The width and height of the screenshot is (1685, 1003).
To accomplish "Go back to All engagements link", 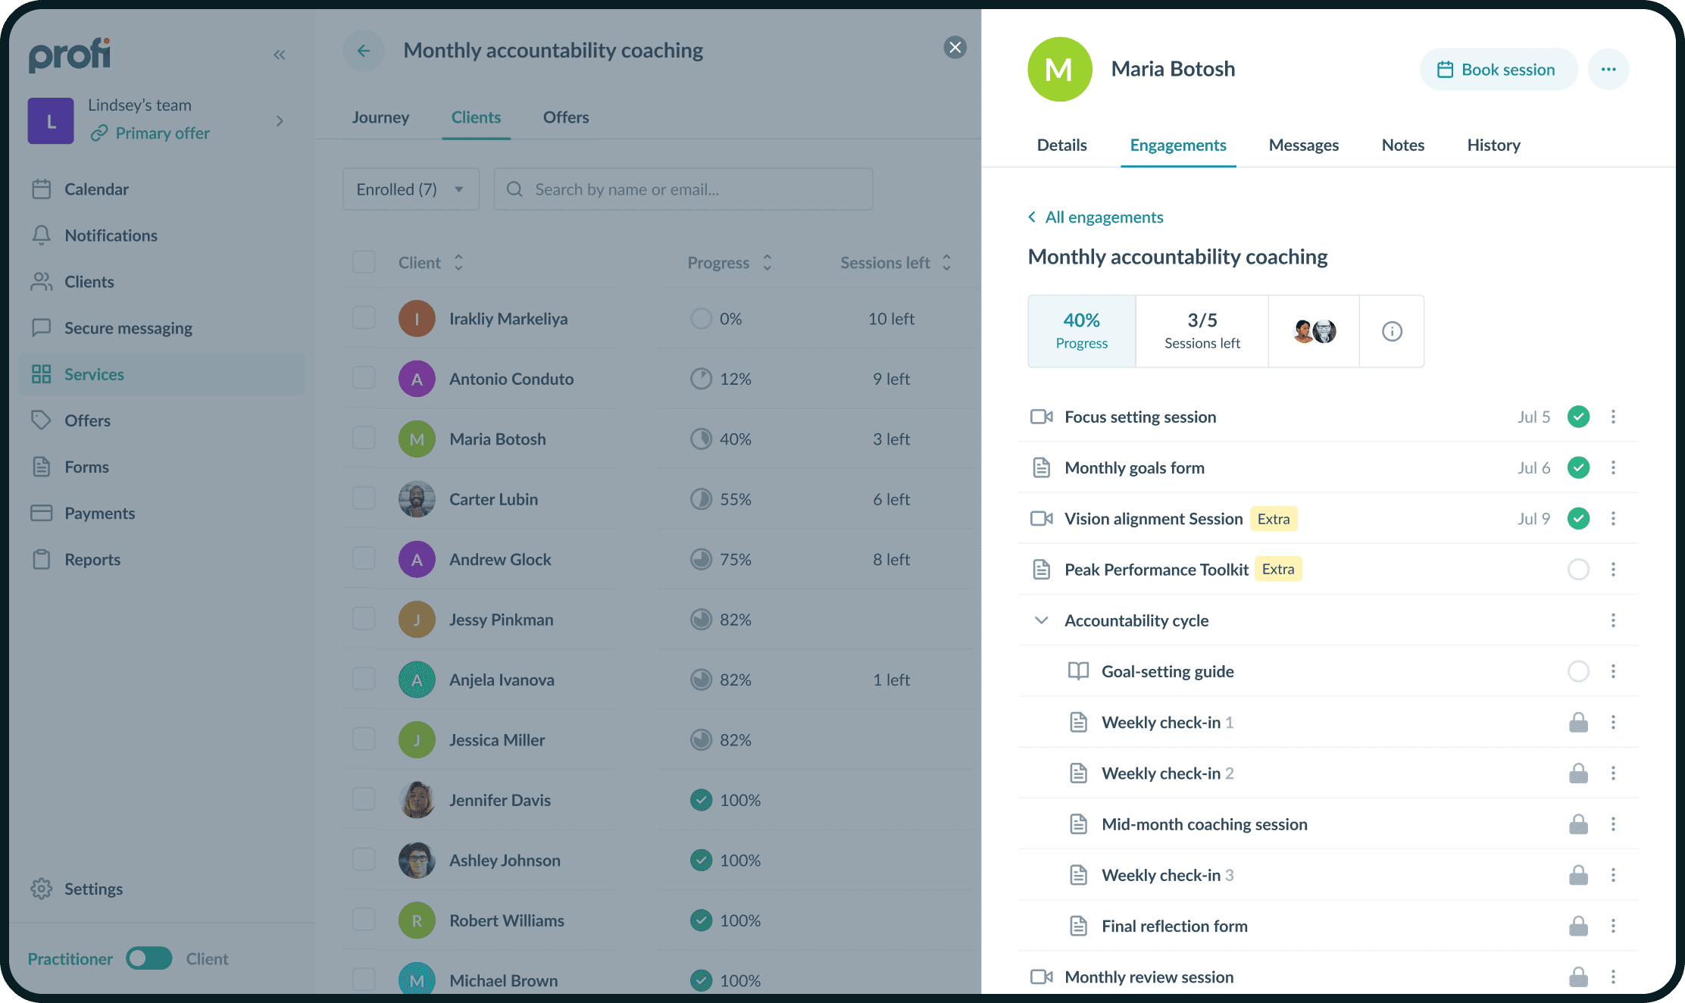I will [x=1103, y=217].
